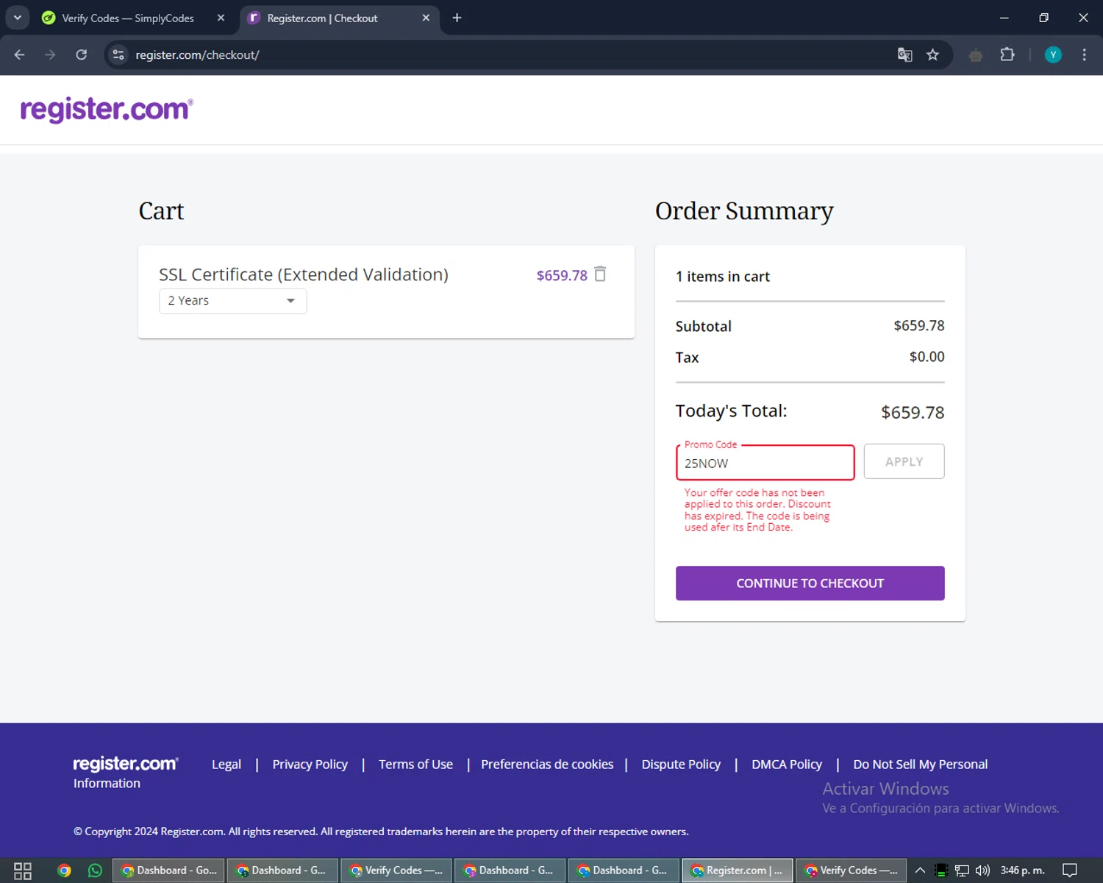Click the taskbar clock 3:46 p. m.
Viewport: 1103px width, 883px height.
point(1022,870)
